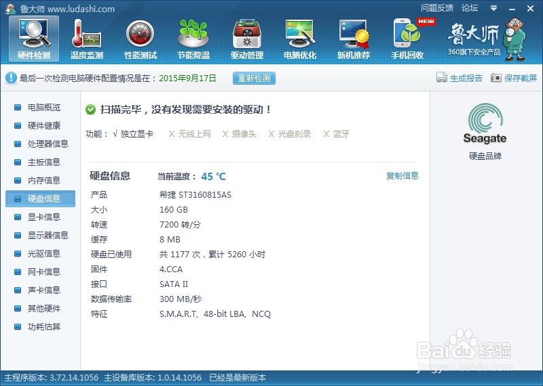Click the blue exclamation info icon
The width and height of the screenshot is (543, 386).
[x=11, y=78]
